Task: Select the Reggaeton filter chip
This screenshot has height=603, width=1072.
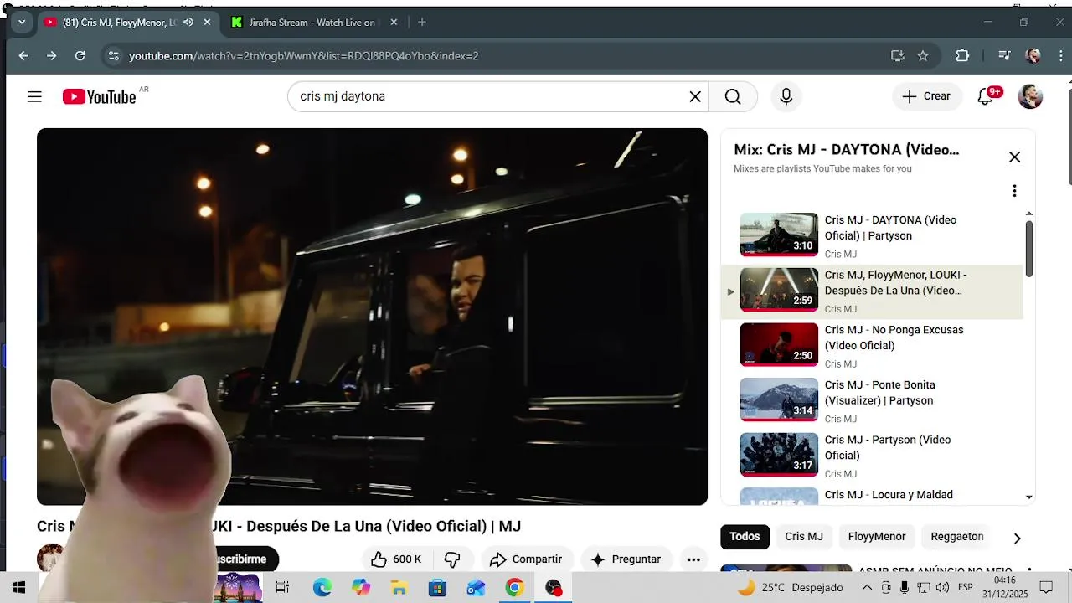Action: coord(957,537)
